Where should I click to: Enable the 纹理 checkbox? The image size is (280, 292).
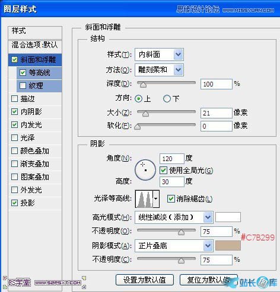pyautogui.click(x=23, y=85)
